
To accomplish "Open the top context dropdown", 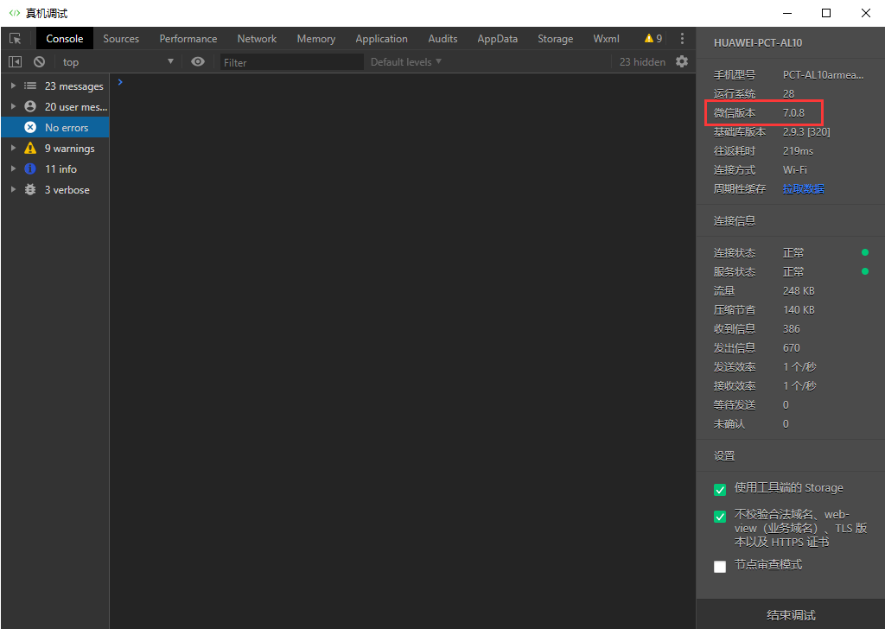I will 118,61.
